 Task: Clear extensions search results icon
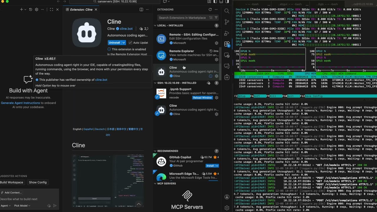pyautogui.click(x=211, y=18)
